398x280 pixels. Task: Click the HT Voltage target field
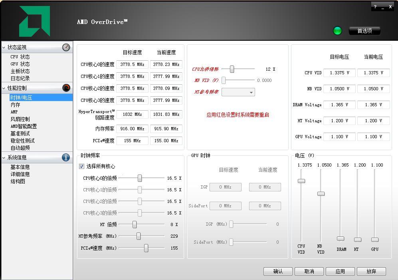tap(339, 121)
